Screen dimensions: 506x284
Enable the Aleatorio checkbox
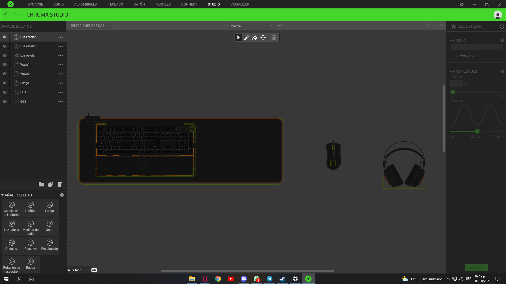(x=455, y=55)
